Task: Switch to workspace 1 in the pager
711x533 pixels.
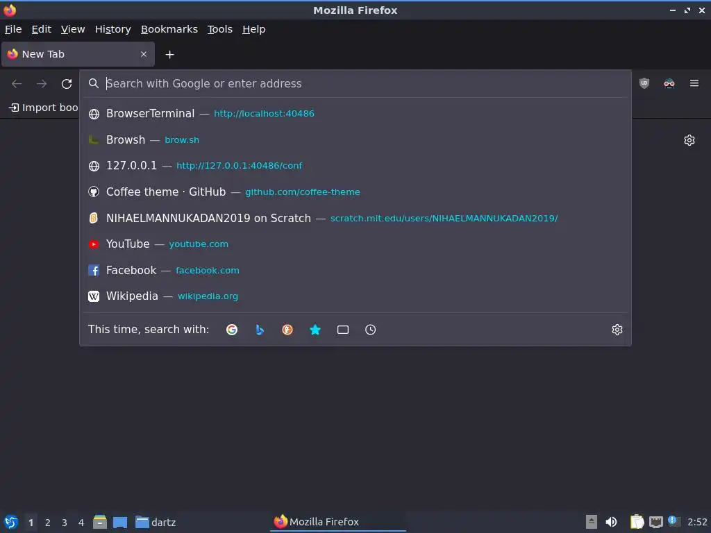Action: click(x=31, y=523)
